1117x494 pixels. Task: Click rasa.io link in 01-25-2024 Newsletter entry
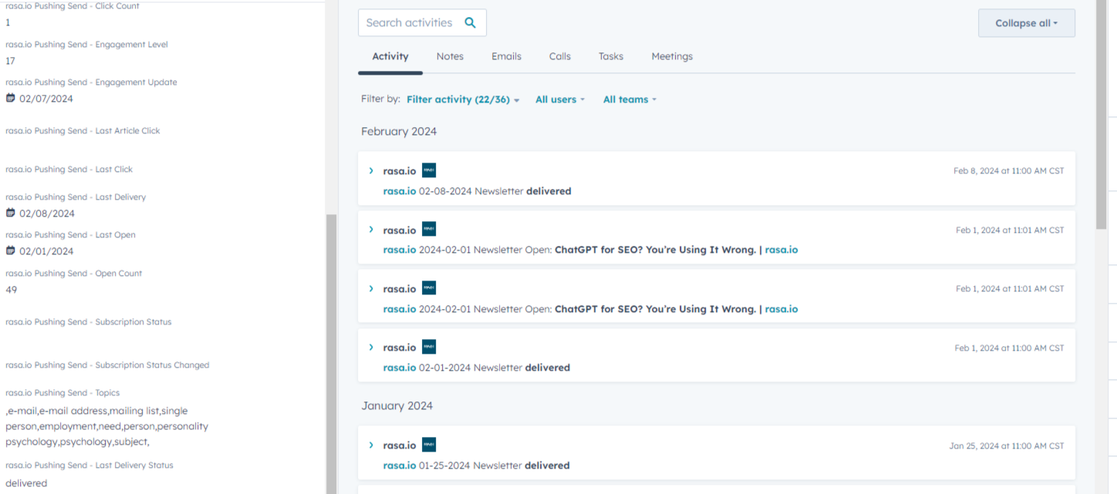tap(400, 465)
